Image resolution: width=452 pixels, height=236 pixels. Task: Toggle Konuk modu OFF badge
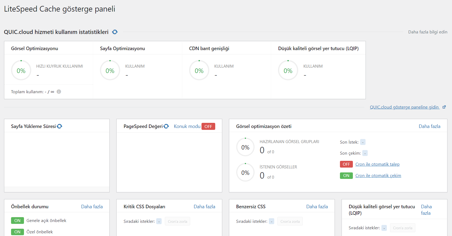pyautogui.click(x=208, y=126)
